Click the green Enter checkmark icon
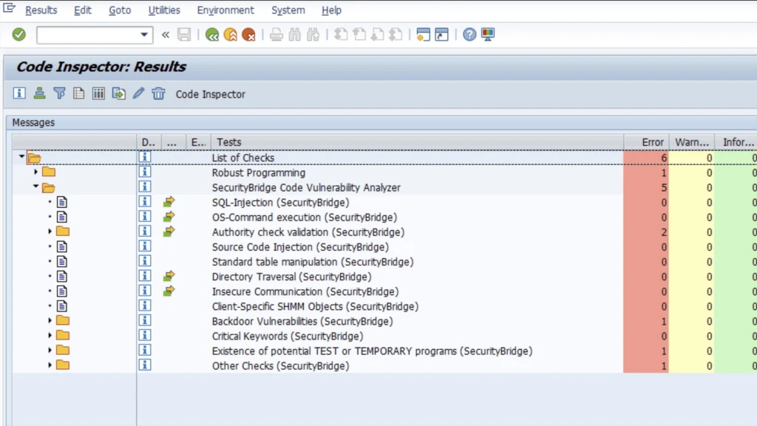The height and width of the screenshot is (426, 757). pyautogui.click(x=18, y=34)
